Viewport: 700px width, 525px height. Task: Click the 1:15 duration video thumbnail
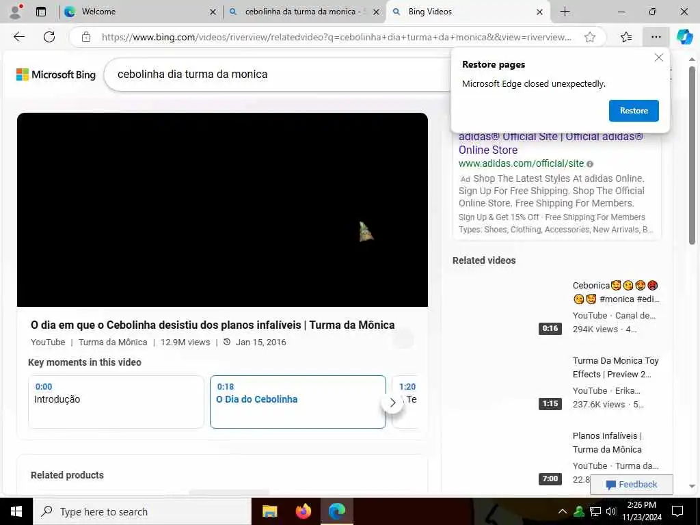pyautogui.click(x=508, y=383)
